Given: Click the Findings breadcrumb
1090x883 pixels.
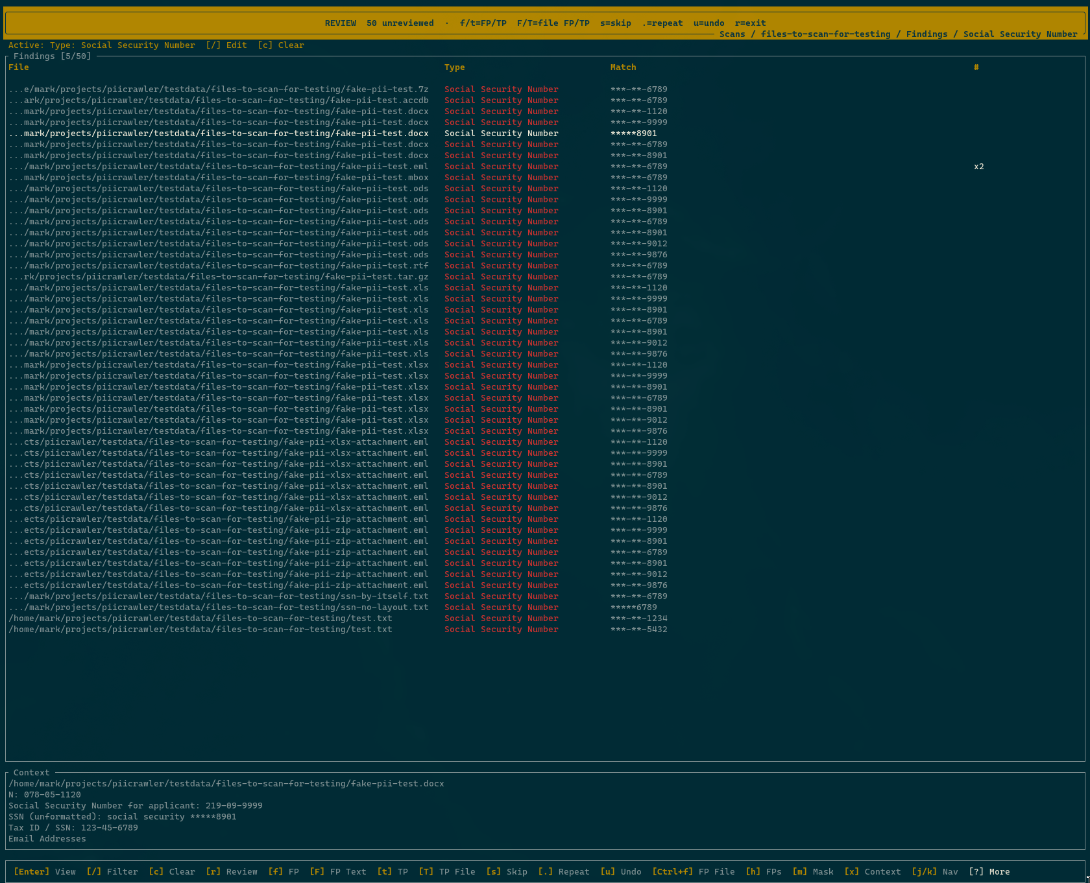Looking at the screenshot, I should pos(927,34).
